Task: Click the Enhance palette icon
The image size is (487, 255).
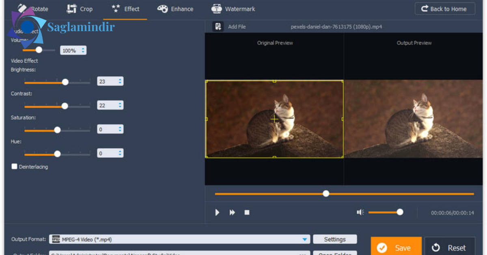Action: pos(162,9)
